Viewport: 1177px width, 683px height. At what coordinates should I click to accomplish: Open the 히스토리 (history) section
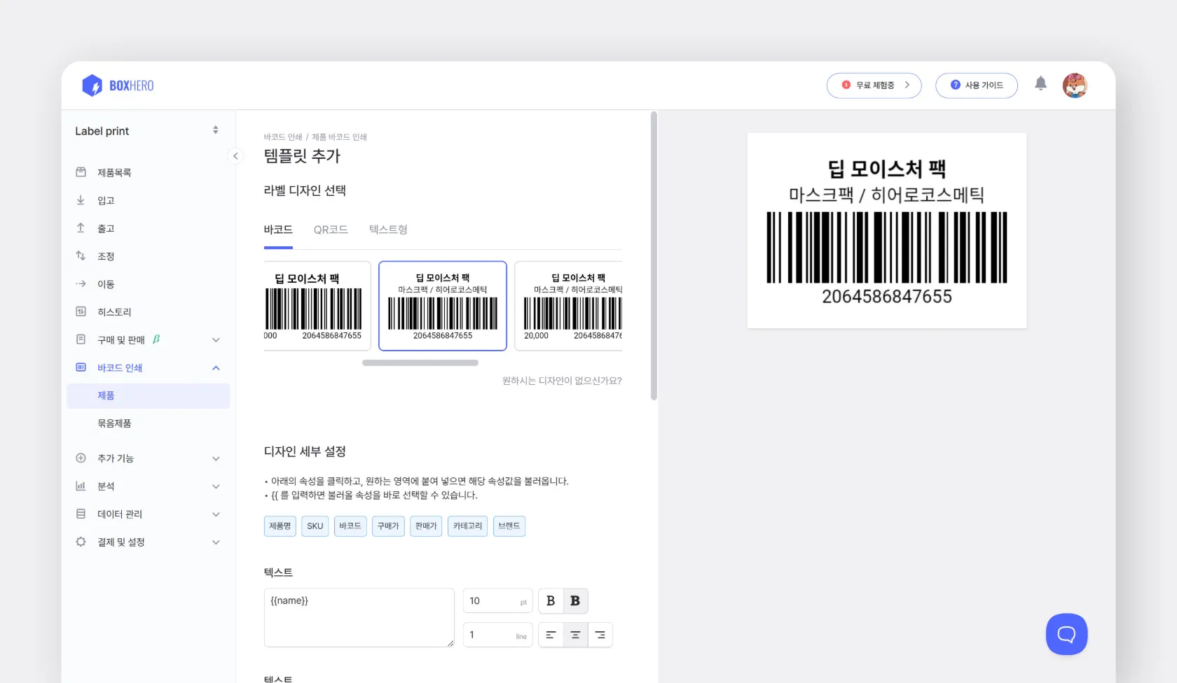[111, 311]
